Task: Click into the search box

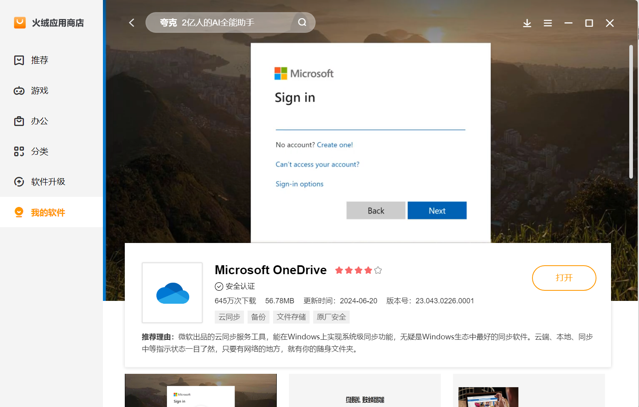Action: pos(230,23)
